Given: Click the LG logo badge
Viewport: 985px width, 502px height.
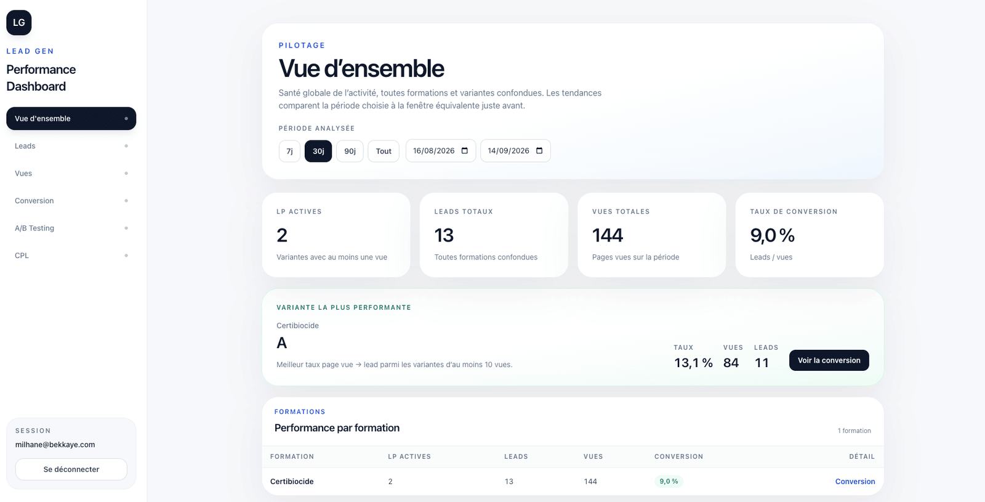Looking at the screenshot, I should 19,23.
